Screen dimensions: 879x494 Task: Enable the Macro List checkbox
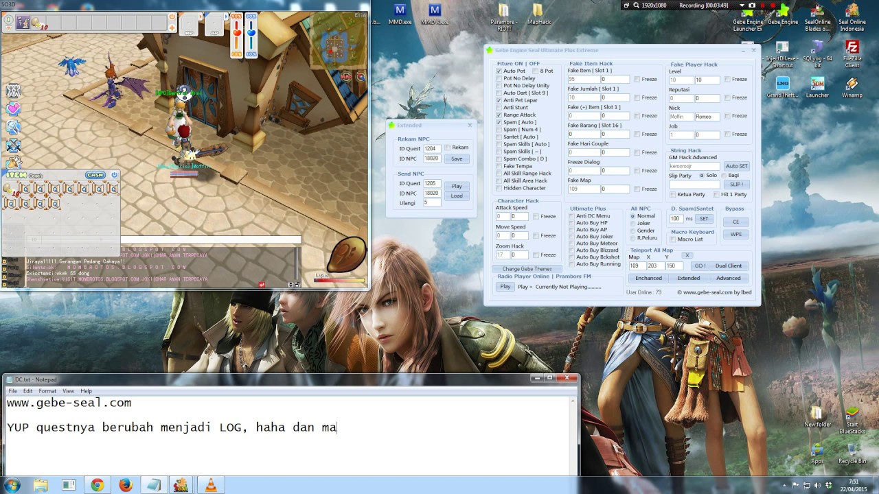[x=673, y=239]
